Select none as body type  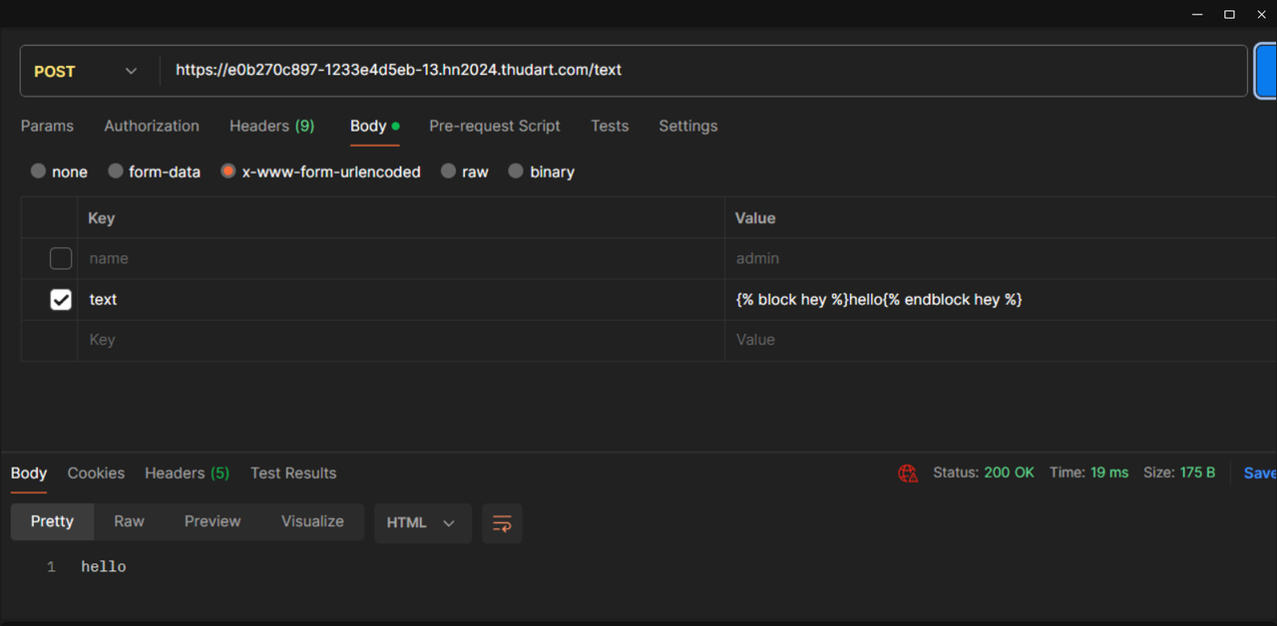[39, 171]
